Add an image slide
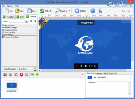The image size is (135, 99). [5, 75]
